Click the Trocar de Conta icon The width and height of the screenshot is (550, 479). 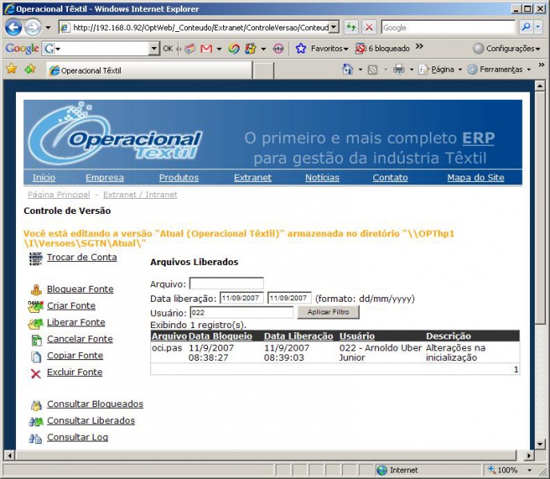35,258
